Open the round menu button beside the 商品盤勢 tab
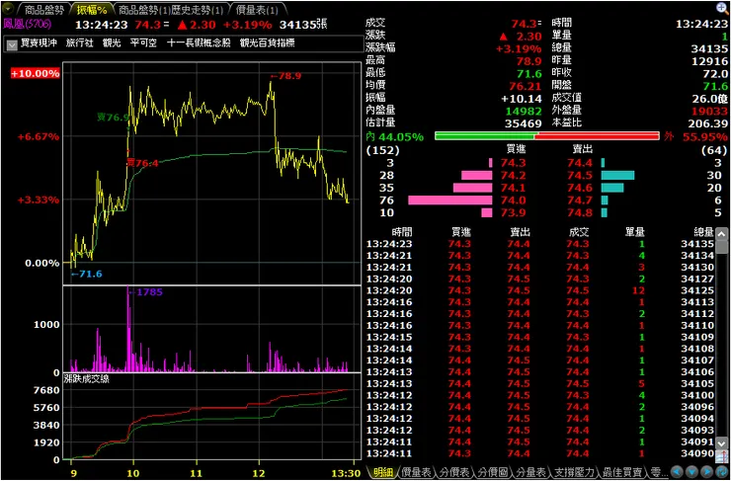 click(8, 9)
